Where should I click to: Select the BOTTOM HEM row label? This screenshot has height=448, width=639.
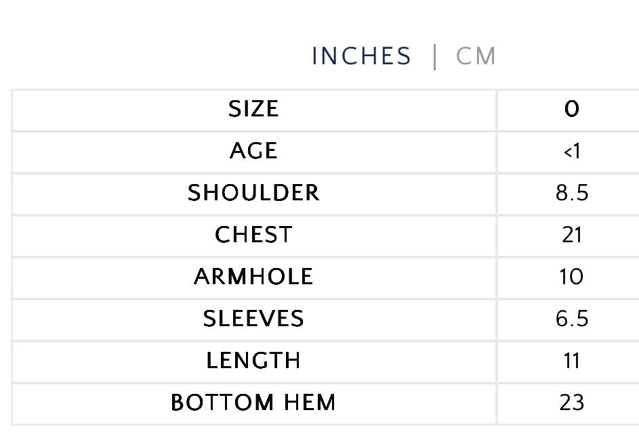pos(253,403)
